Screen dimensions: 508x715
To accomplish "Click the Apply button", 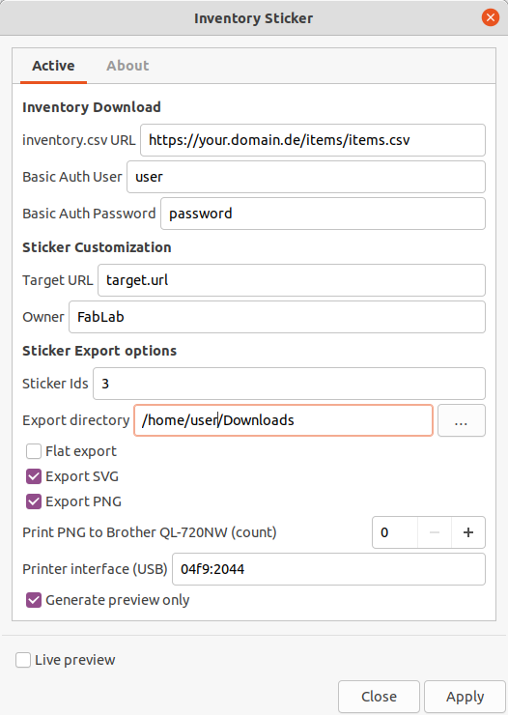I will pyautogui.click(x=465, y=697).
